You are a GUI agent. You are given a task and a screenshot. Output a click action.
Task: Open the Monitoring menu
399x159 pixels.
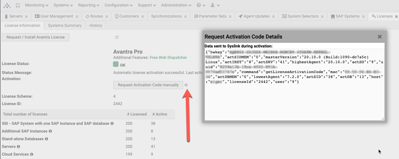coord(37,5)
